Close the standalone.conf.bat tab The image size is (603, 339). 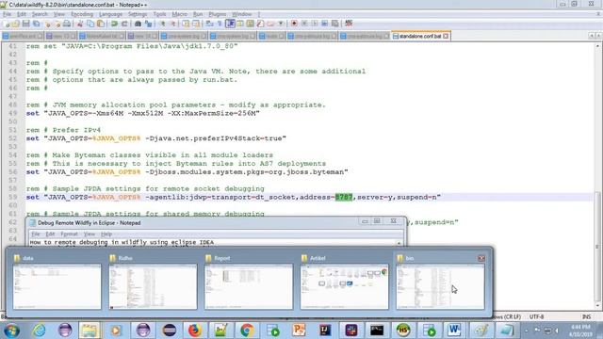pyautogui.click(x=446, y=36)
